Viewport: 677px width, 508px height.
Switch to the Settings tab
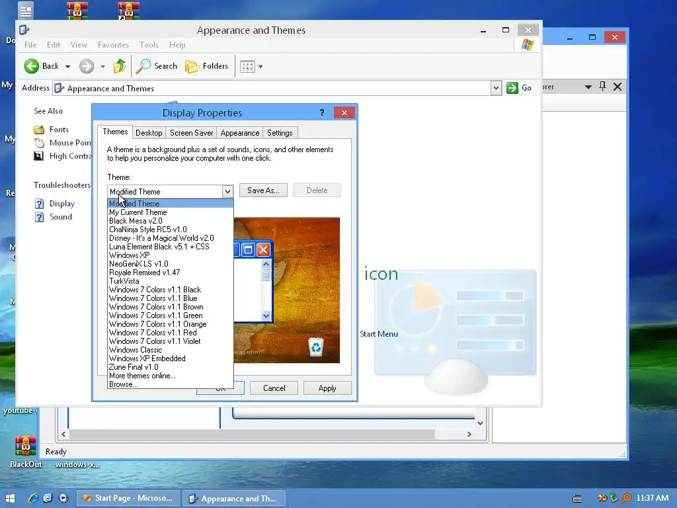(x=280, y=132)
